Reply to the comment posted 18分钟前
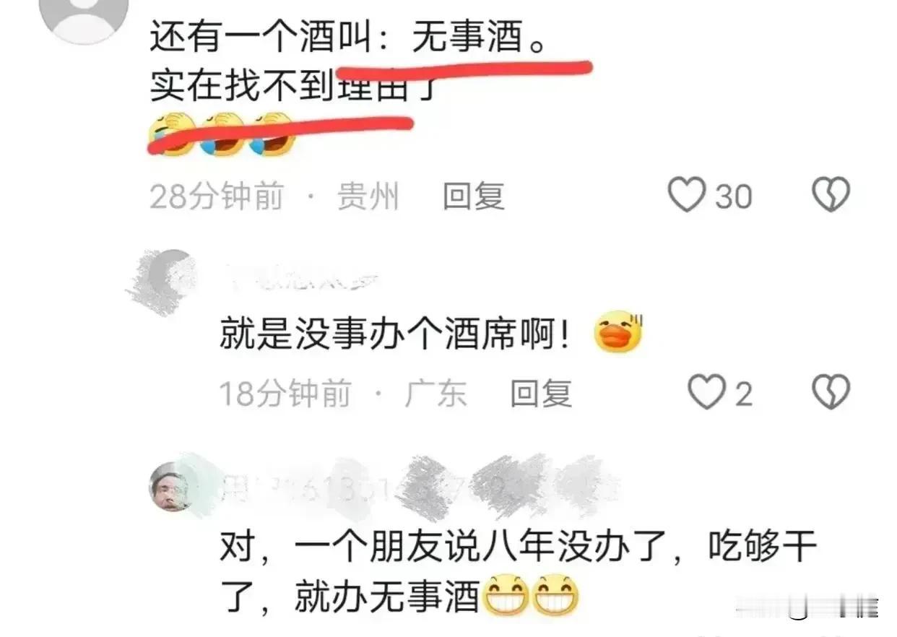The height and width of the screenshot is (637, 897). [x=541, y=394]
